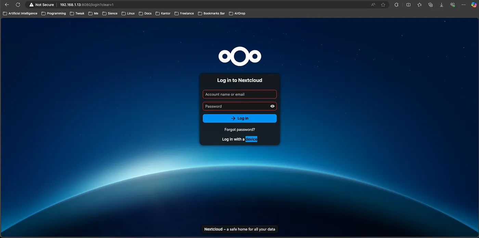Open the Collections icon
The image size is (479, 238).
coord(430,5)
